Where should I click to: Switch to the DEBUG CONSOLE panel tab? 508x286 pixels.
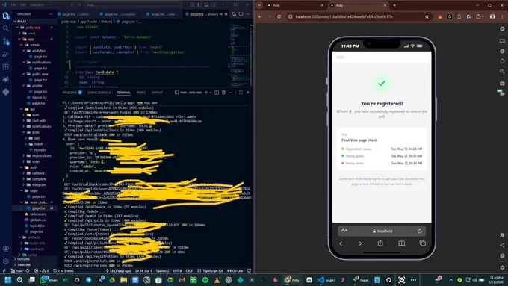[x=99, y=93]
